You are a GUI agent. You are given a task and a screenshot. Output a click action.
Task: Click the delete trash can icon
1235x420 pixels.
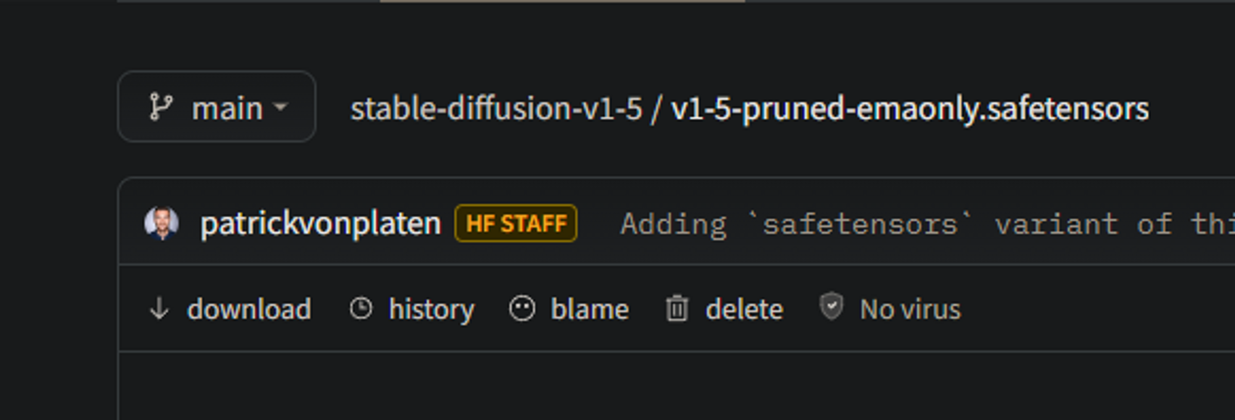(677, 308)
